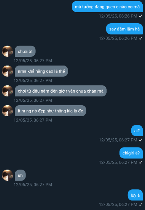Click the "ít ra ng nó đẹp như thằng kia" message
The width and height of the screenshot is (145, 210).
[51, 111]
